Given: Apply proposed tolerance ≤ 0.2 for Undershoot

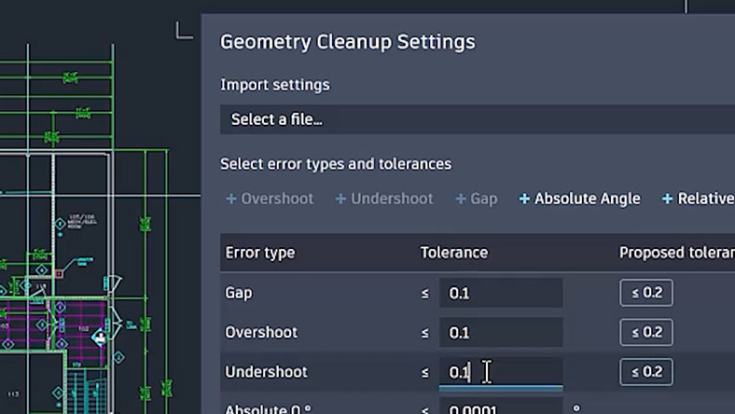Looking at the screenshot, I should (646, 372).
